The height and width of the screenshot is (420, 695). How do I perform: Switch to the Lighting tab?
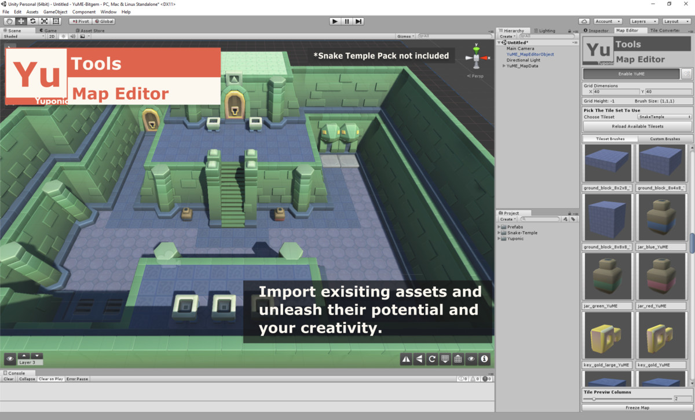(544, 31)
